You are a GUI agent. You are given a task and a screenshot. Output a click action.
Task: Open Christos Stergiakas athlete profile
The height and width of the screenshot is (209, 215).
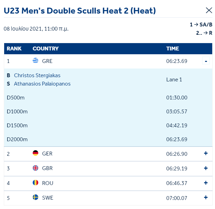(x=37, y=75)
